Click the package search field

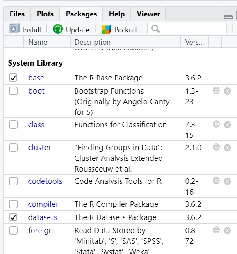point(187,29)
